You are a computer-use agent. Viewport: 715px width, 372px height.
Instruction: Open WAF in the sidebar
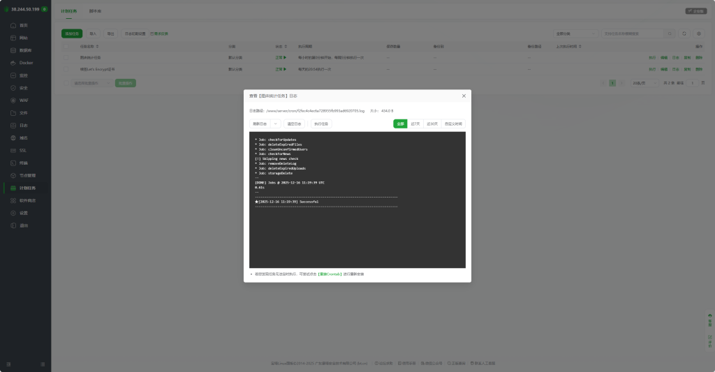(x=24, y=101)
